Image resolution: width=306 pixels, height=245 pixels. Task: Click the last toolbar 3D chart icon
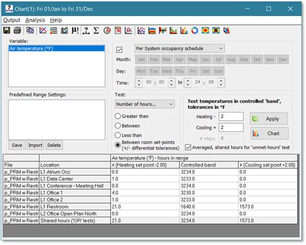[227, 30]
